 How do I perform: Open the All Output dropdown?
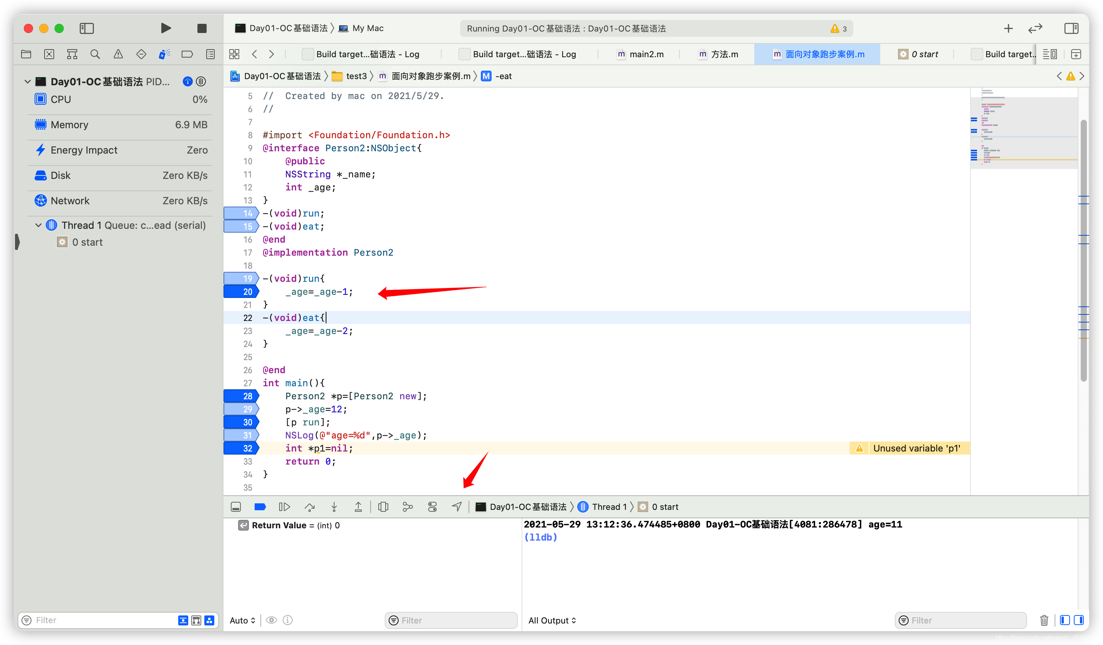pos(552,620)
